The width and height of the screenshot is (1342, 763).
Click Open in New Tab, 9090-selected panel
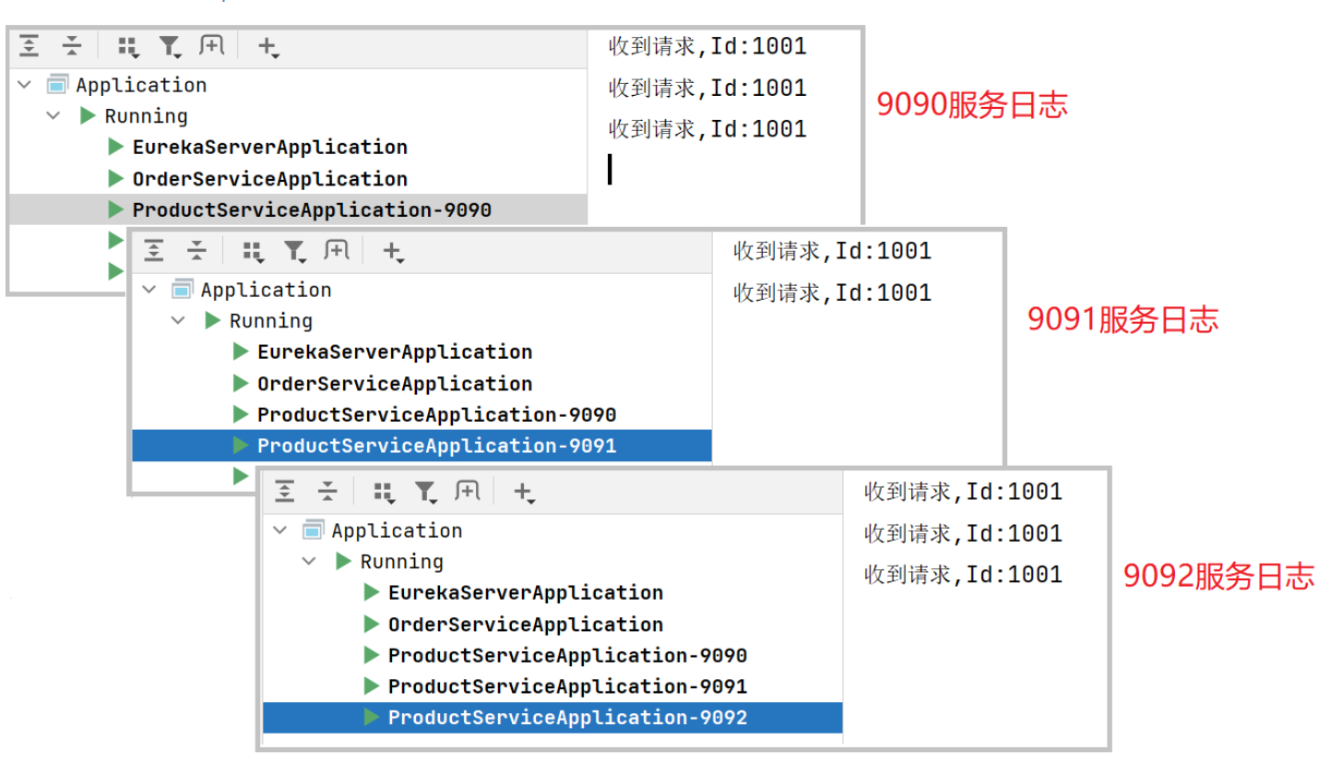click(211, 45)
